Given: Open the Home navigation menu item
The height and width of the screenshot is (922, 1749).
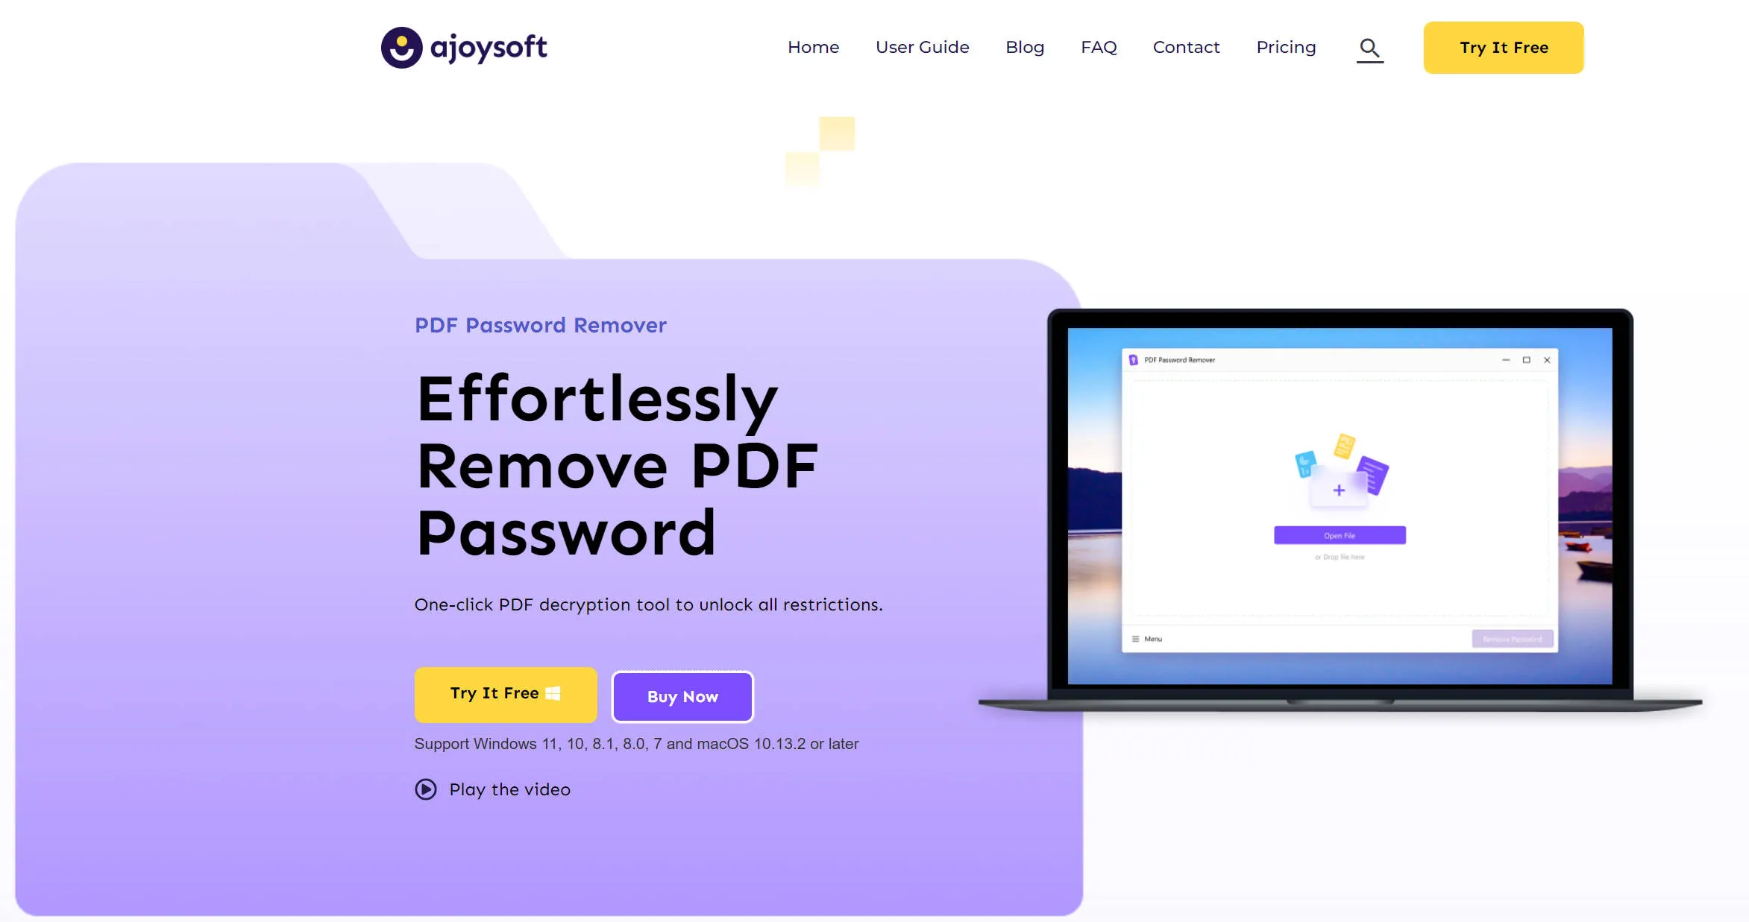Looking at the screenshot, I should point(813,48).
